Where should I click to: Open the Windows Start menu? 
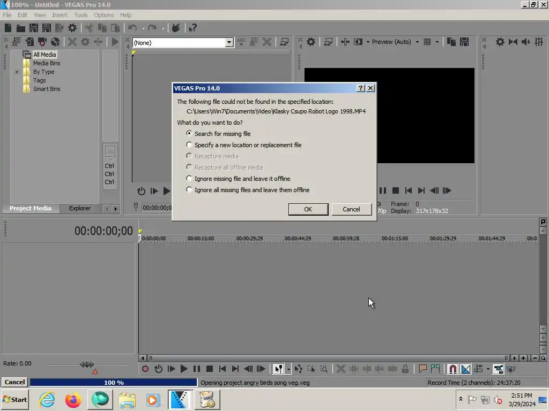point(15,399)
